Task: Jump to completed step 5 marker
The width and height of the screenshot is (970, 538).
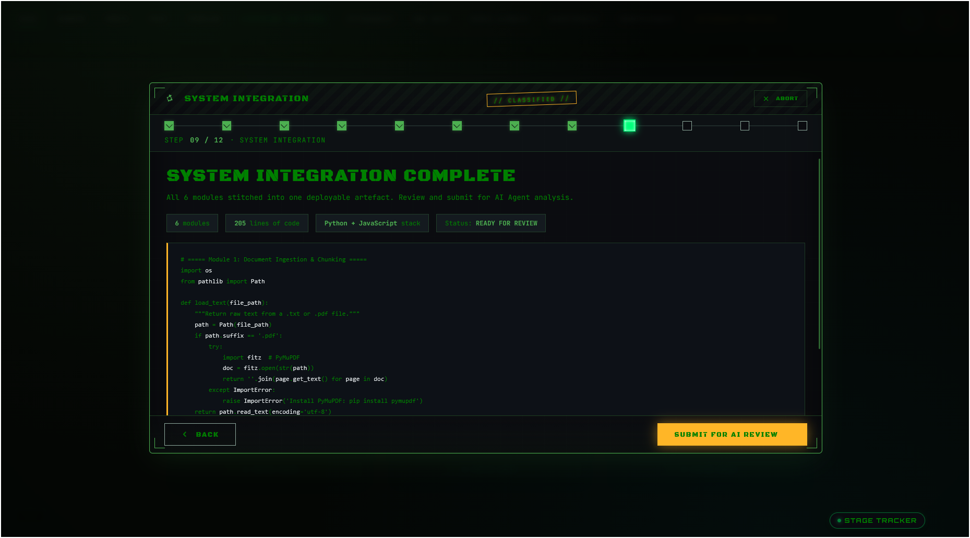Action: pos(400,126)
